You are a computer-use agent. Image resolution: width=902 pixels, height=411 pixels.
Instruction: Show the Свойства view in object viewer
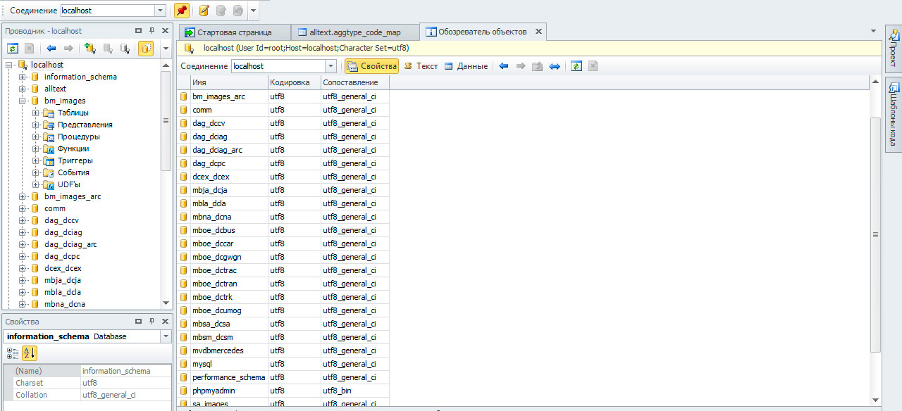coord(371,66)
